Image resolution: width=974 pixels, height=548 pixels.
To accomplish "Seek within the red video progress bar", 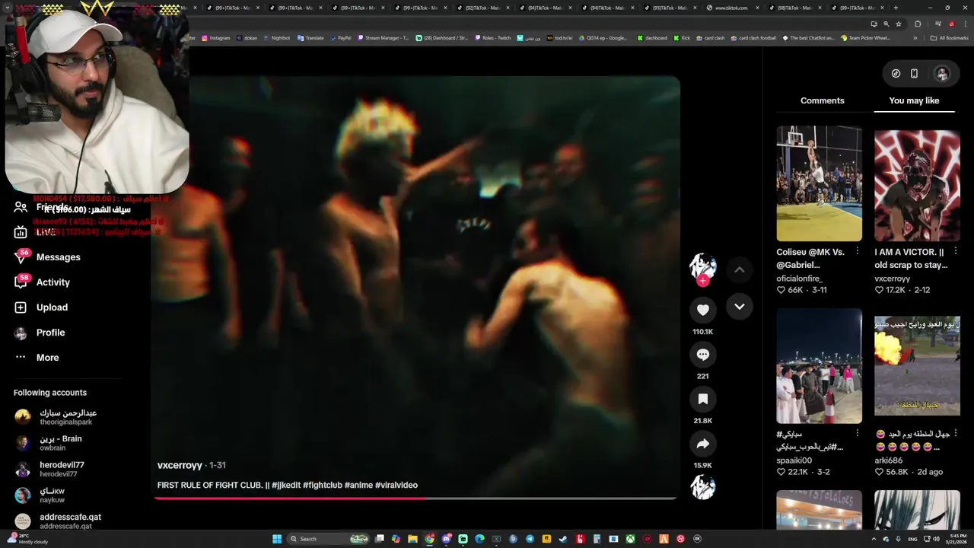I will pyautogui.click(x=415, y=499).
